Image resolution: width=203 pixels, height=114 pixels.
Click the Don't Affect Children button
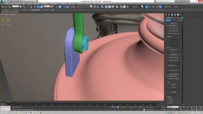174,79
